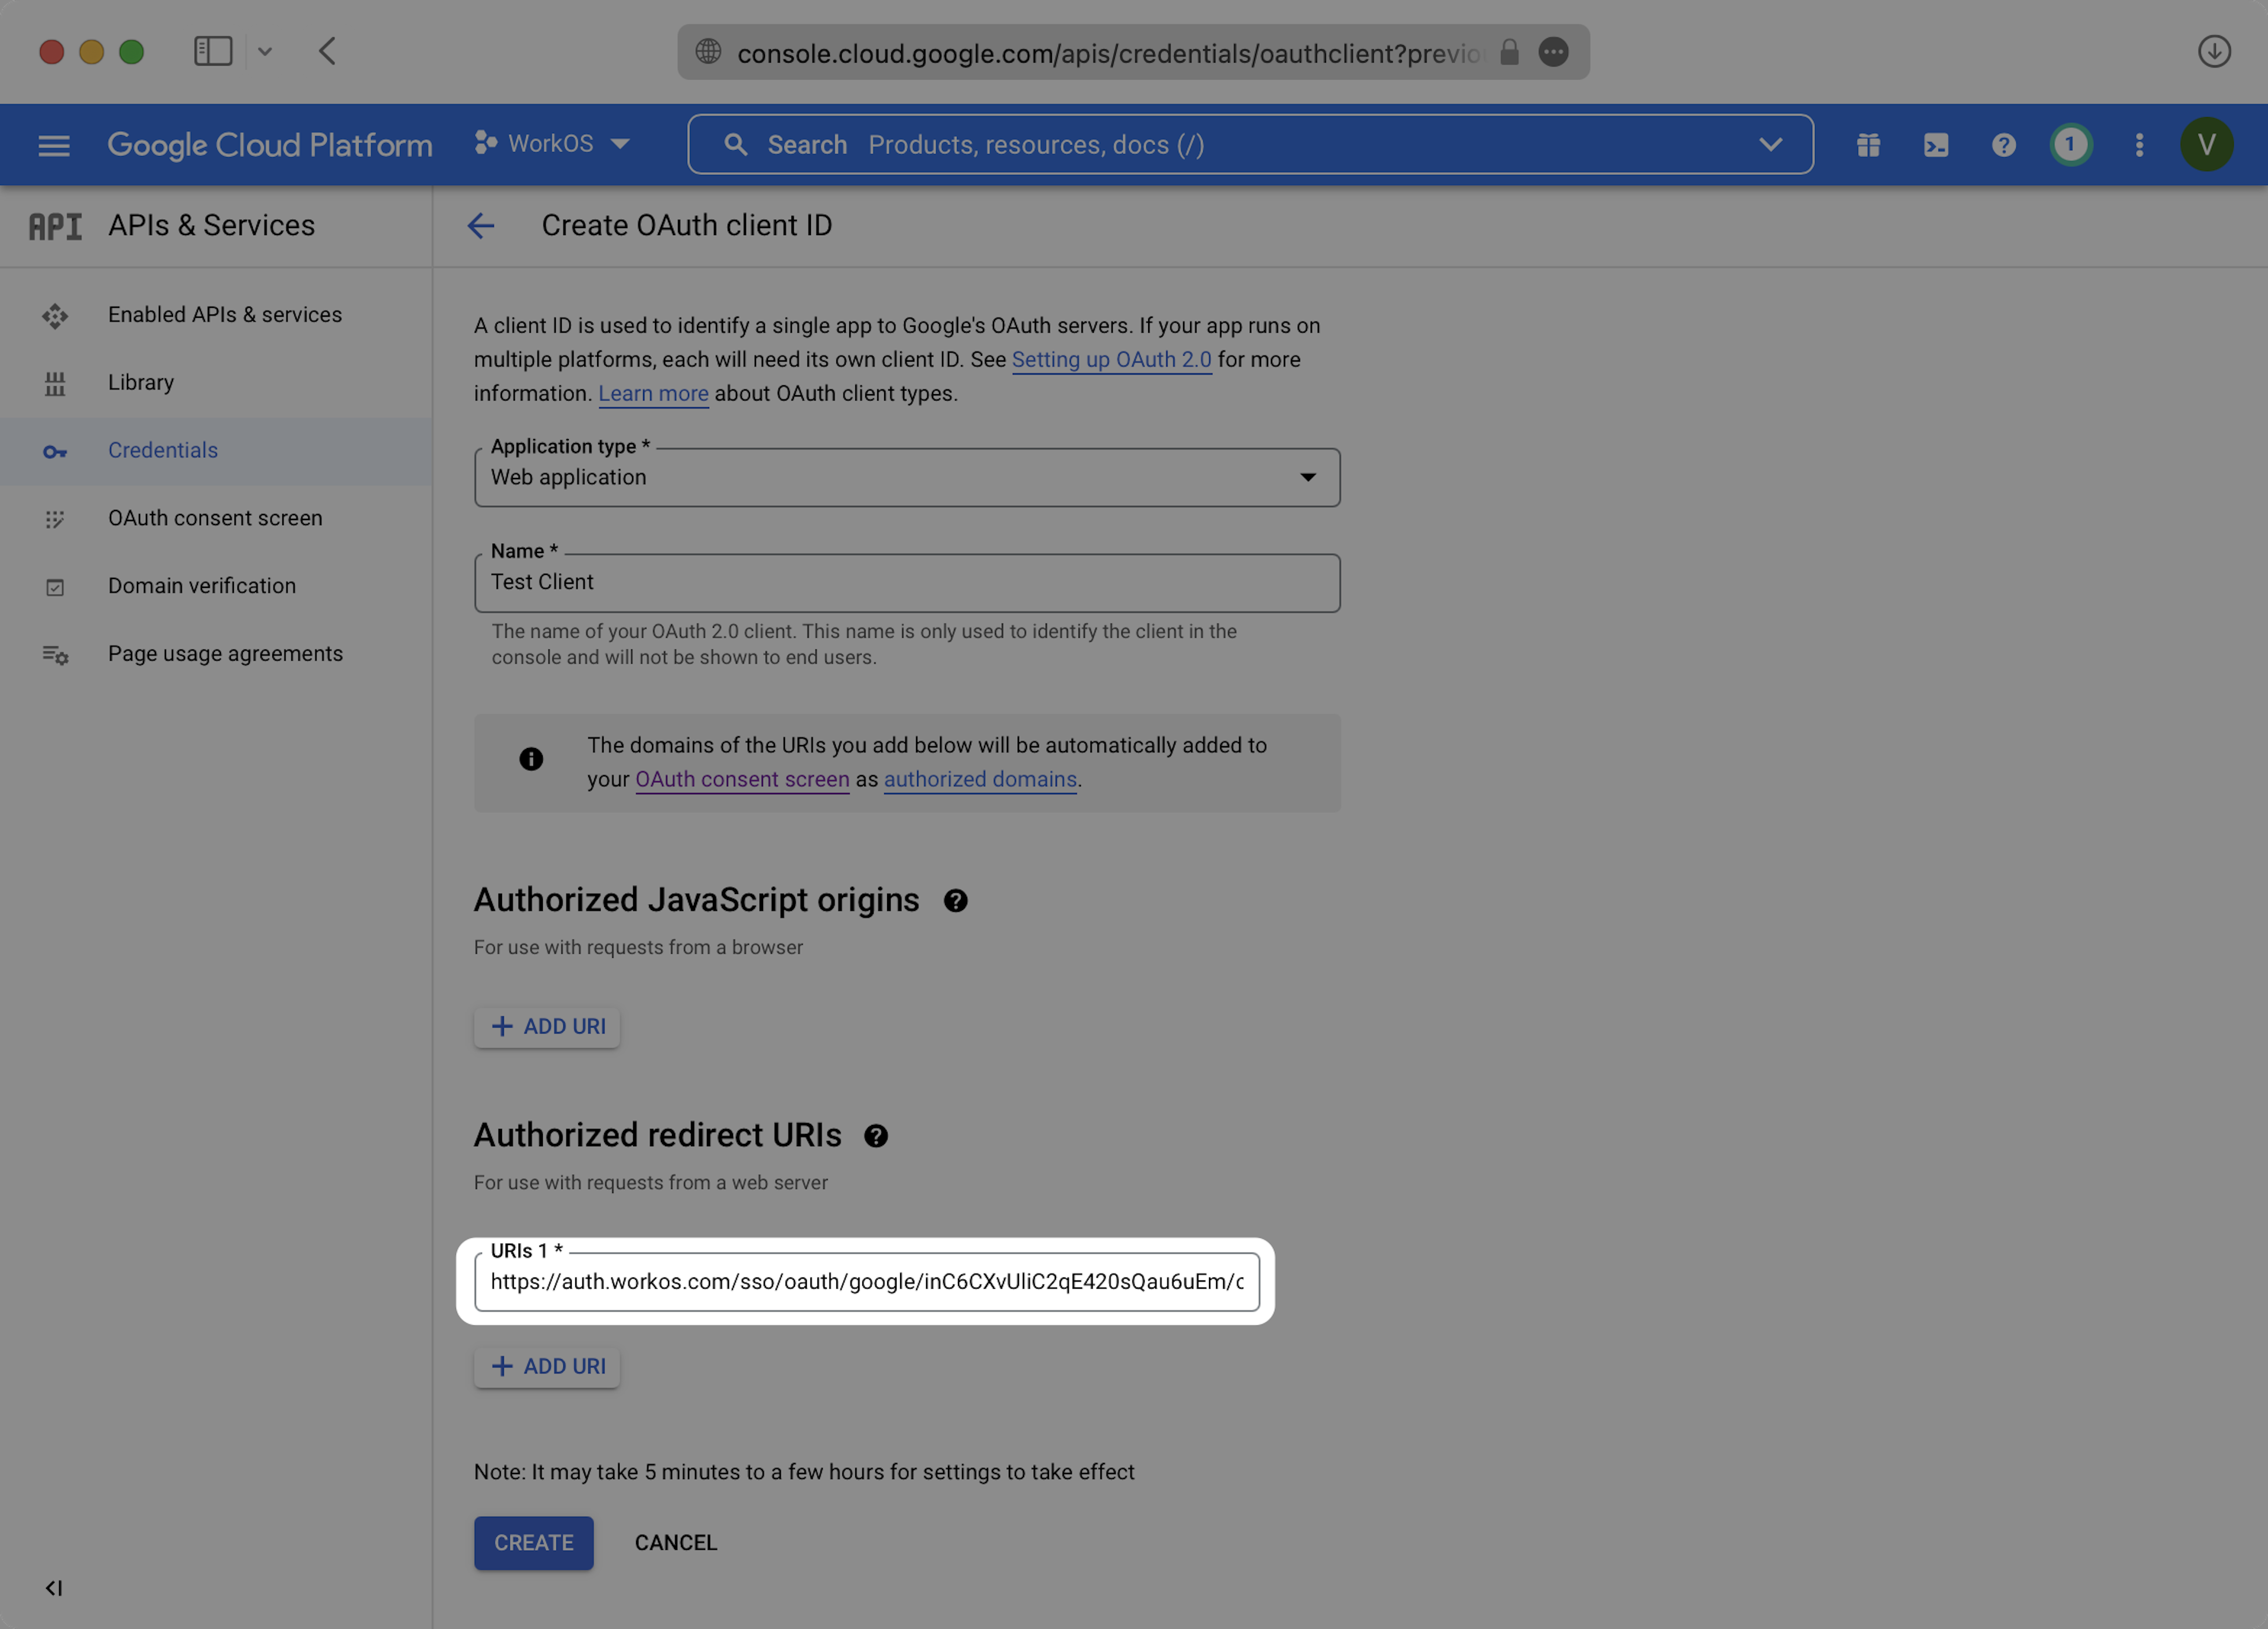Open Domain verification in sidebar

coord(202,586)
